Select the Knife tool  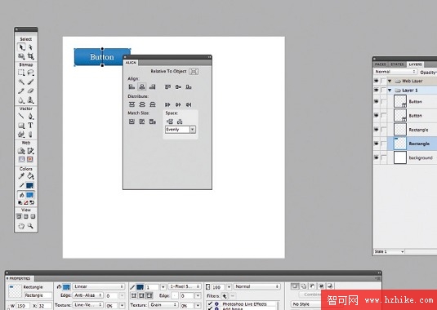click(30, 135)
